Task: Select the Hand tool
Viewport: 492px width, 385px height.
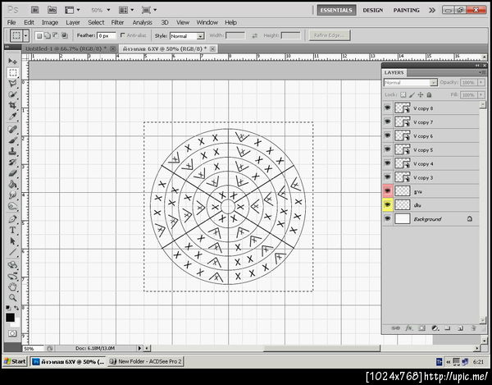Action: tap(12, 286)
